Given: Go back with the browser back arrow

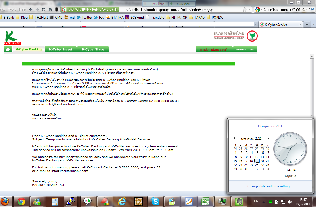Looking at the screenshot, I should (x=31, y=9).
